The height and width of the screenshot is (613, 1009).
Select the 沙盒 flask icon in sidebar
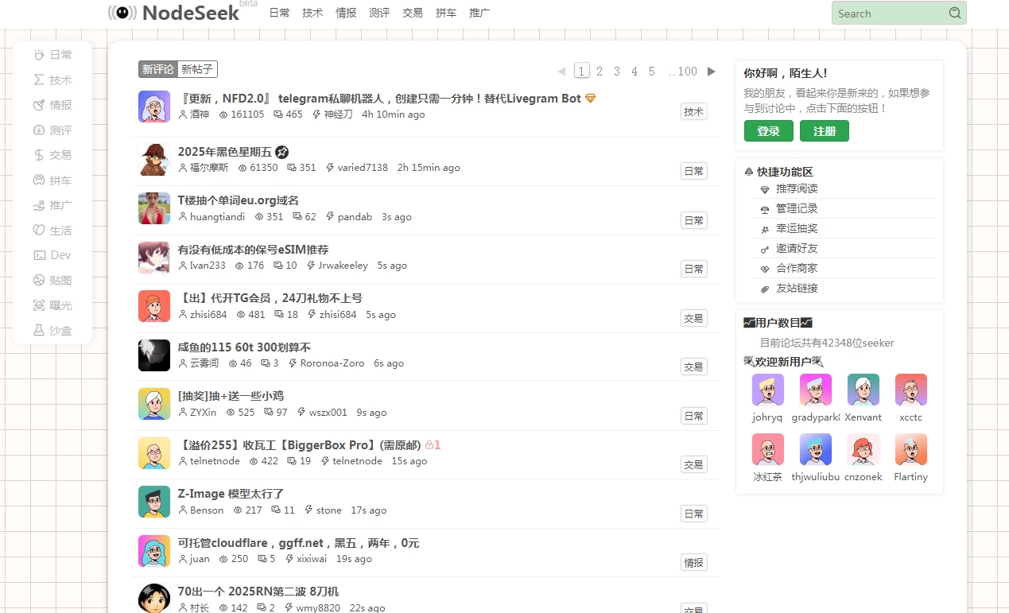click(x=38, y=330)
